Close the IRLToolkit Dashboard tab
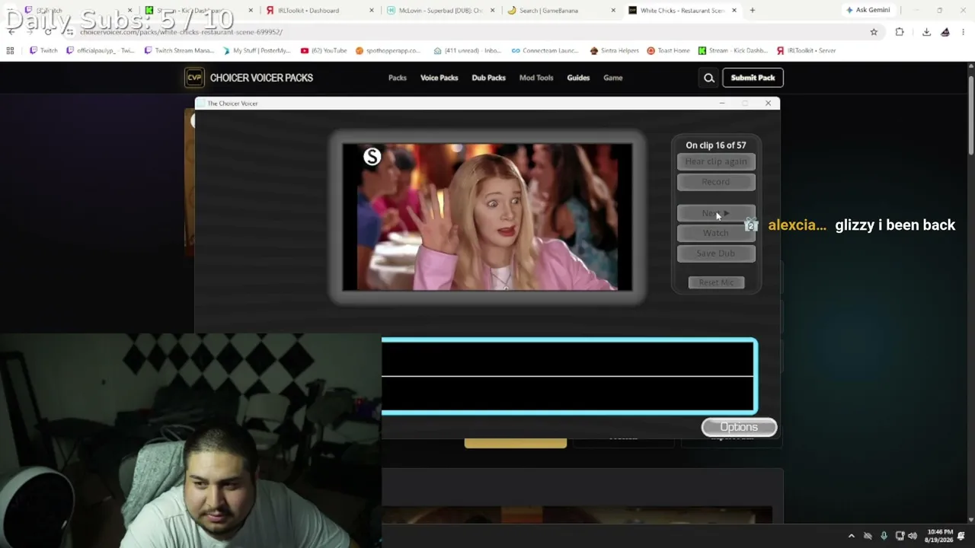The height and width of the screenshot is (548, 975). coord(372,10)
